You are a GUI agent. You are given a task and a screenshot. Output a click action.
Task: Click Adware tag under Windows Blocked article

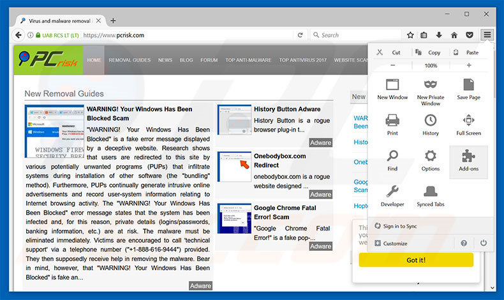200,286
